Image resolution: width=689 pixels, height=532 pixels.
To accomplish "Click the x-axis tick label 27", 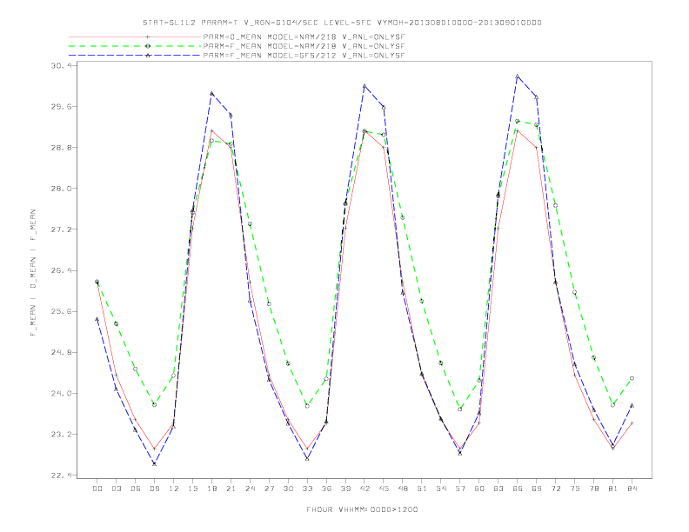I will point(269,489).
